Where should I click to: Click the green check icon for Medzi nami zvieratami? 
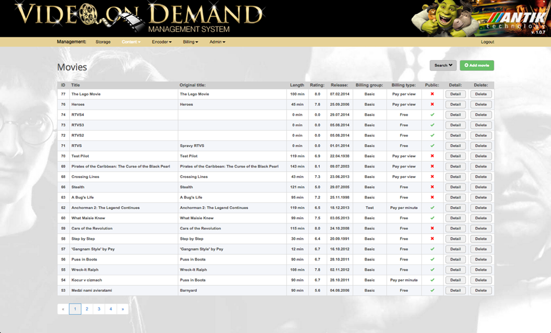[x=432, y=290]
